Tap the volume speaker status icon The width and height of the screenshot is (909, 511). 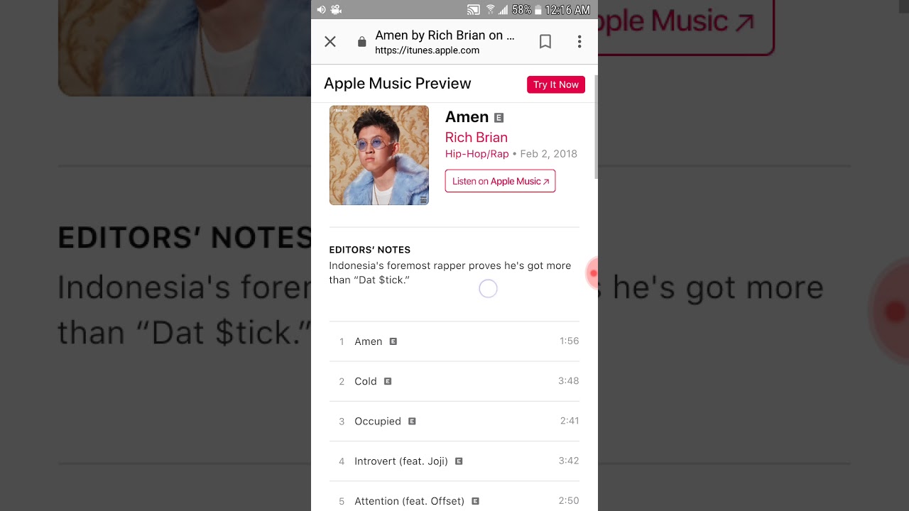tap(321, 10)
